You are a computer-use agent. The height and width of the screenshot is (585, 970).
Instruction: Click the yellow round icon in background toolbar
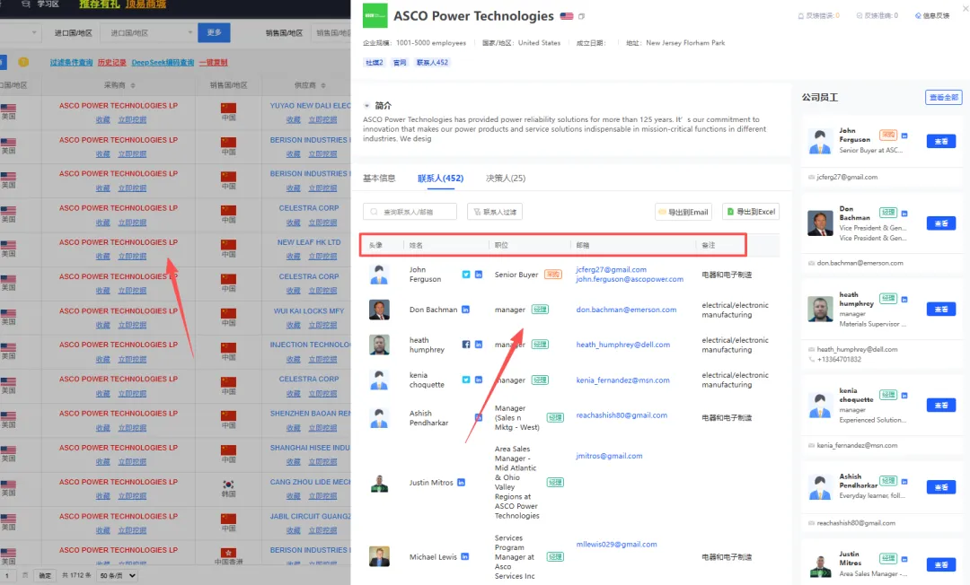point(23,62)
